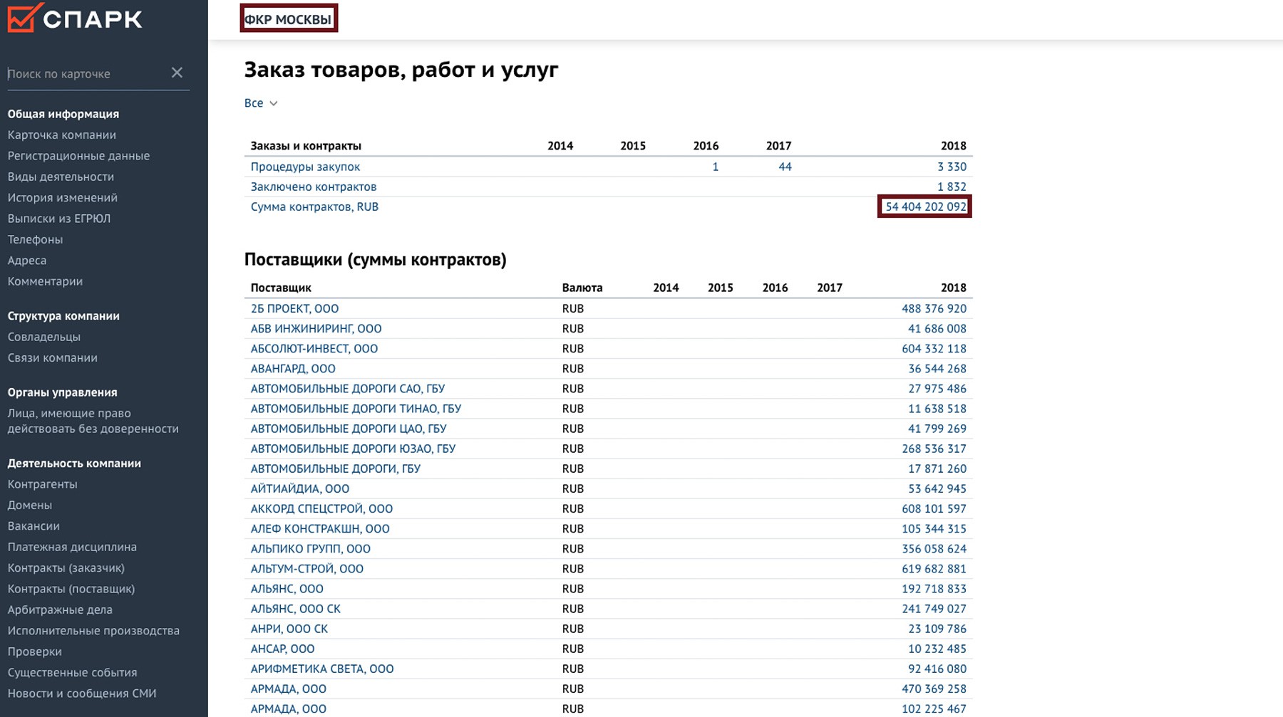Open Проверки section

point(35,651)
